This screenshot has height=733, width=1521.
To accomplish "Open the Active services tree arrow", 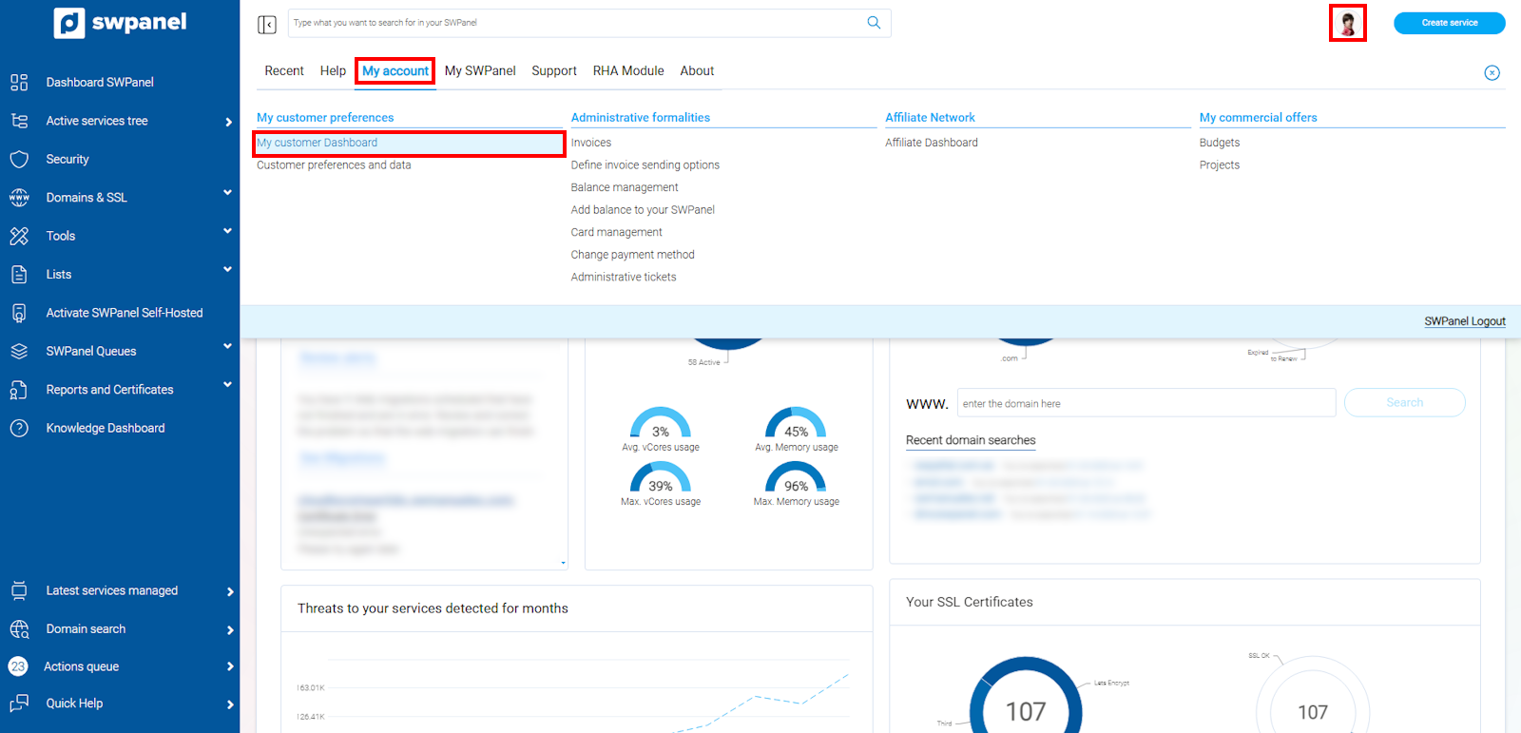I will (228, 122).
